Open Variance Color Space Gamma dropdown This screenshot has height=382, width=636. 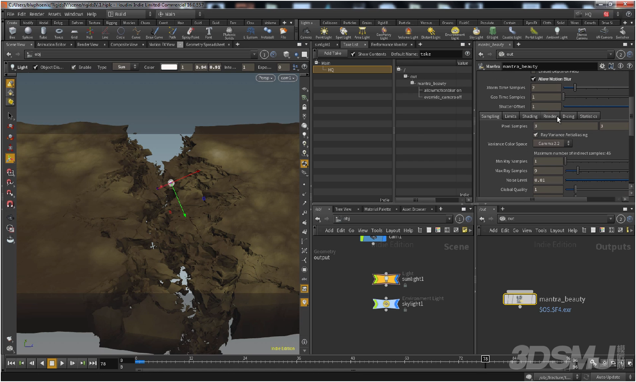point(552,143)
